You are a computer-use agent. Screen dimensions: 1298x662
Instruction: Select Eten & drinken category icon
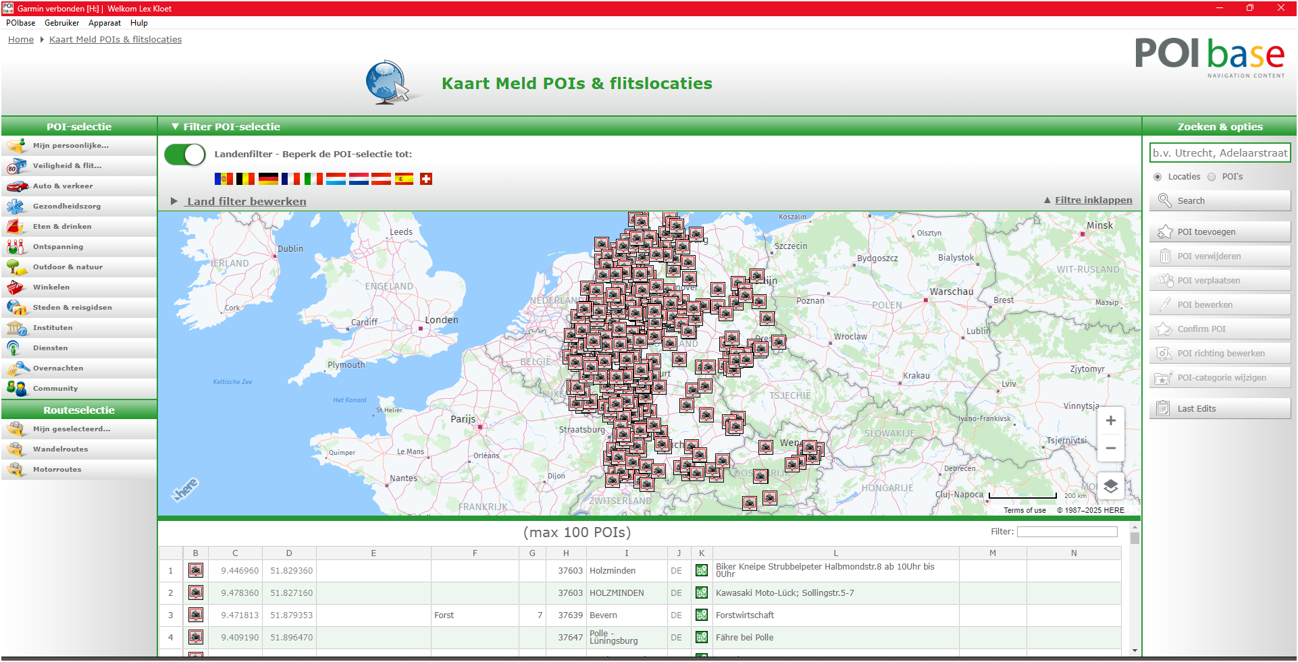tap(17, 227)
